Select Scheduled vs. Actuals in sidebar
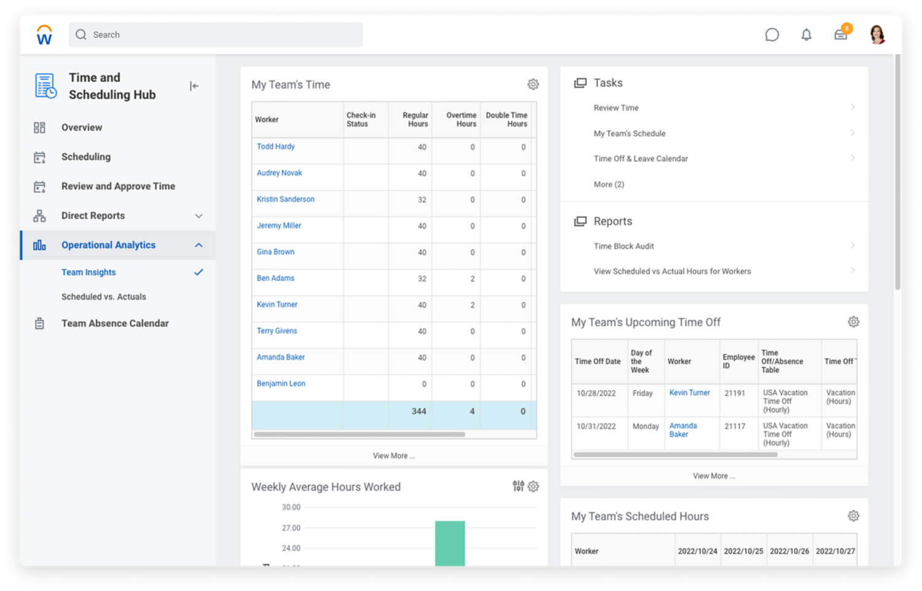 104,297
